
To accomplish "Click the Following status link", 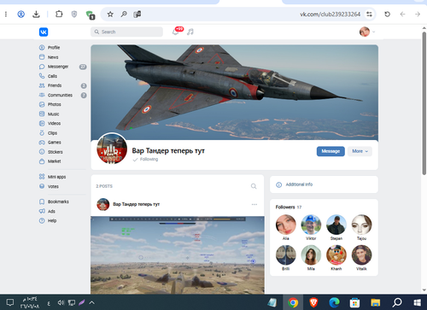I will (145, 159).
